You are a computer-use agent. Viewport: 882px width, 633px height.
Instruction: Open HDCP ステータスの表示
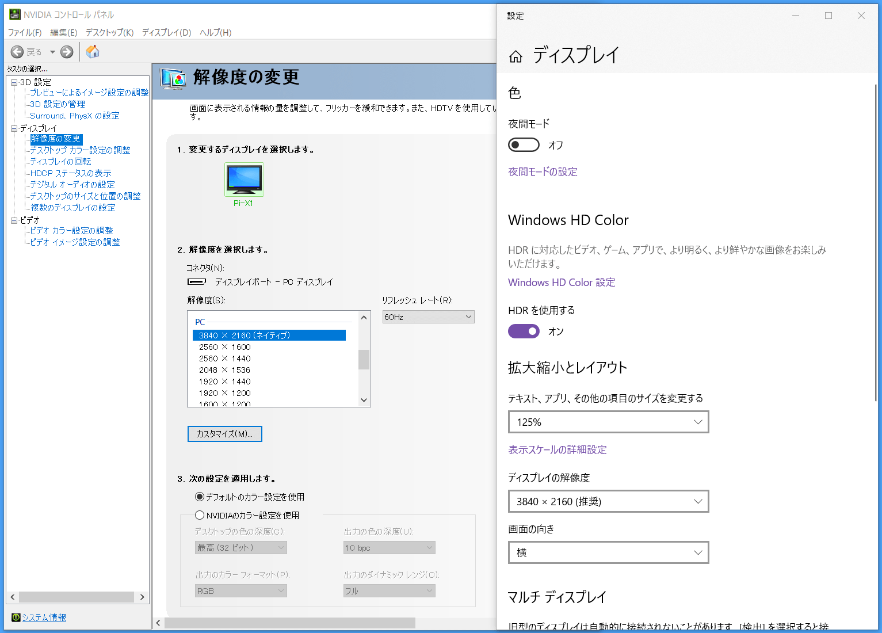coord(71,173)
